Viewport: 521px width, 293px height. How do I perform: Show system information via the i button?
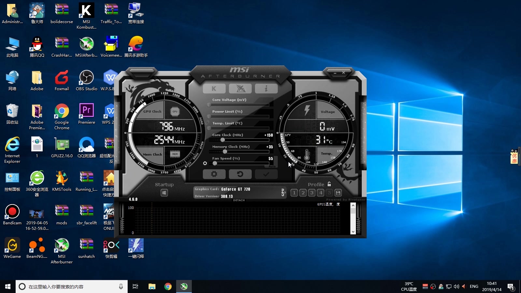pos(266,89)
